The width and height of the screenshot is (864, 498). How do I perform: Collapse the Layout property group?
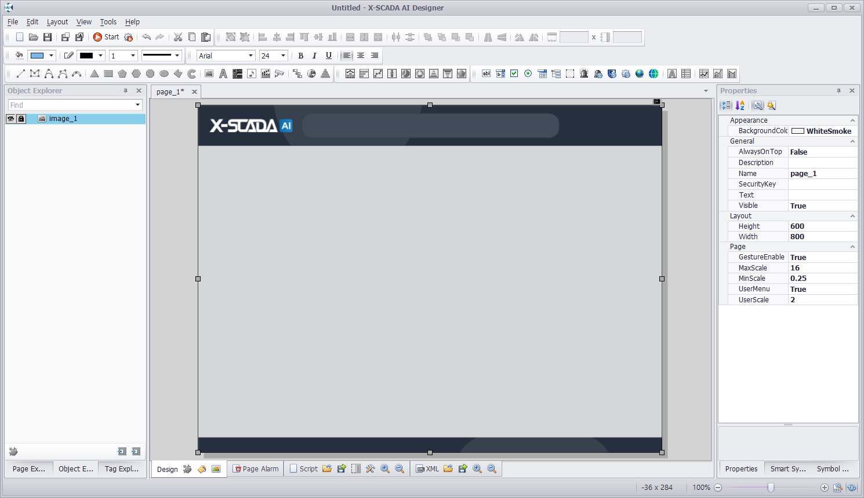pyautogui.click(x=852, y=216)
